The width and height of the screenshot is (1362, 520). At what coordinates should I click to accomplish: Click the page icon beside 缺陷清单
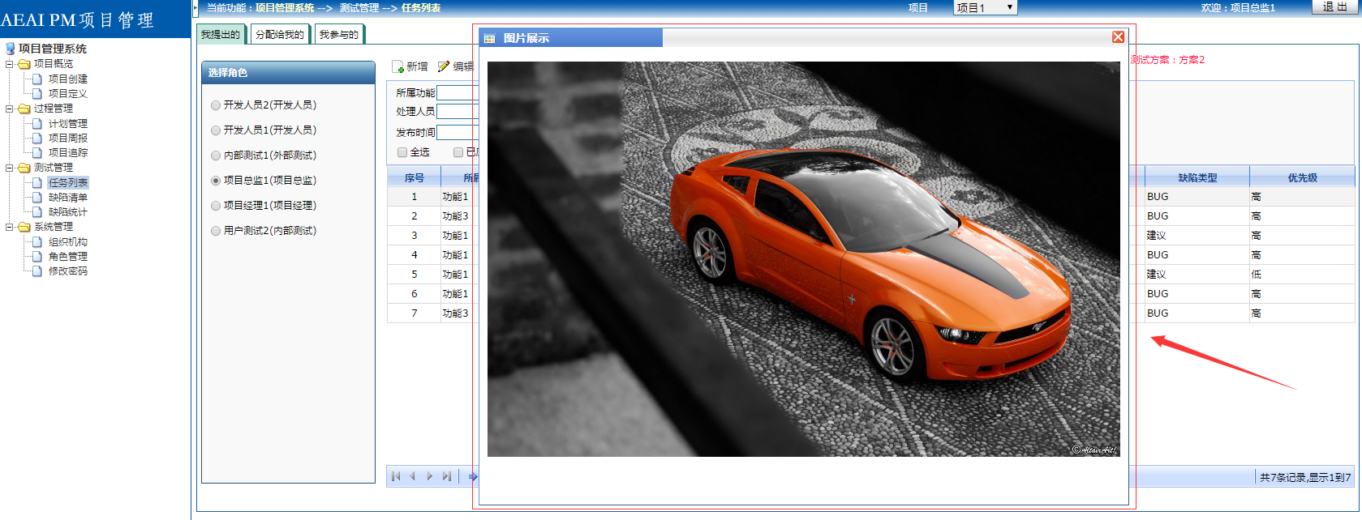[37, 197]
